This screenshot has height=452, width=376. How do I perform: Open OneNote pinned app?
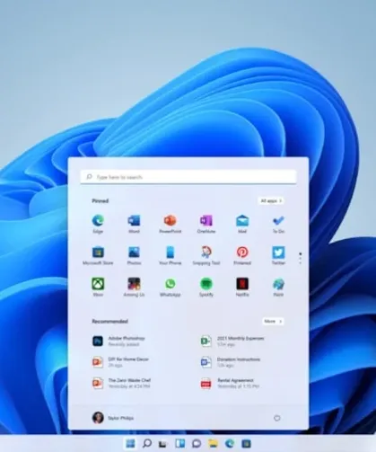click(206, 224)
